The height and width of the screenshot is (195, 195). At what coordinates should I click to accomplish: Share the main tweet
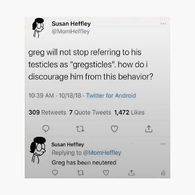tap(148, 129)
